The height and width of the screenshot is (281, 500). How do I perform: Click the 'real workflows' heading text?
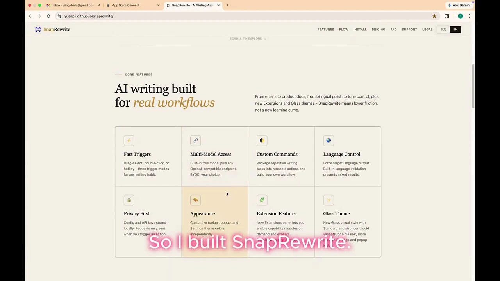(x=174, y=103)
